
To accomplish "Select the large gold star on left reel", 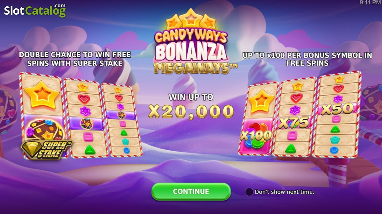I will point(41,94).
